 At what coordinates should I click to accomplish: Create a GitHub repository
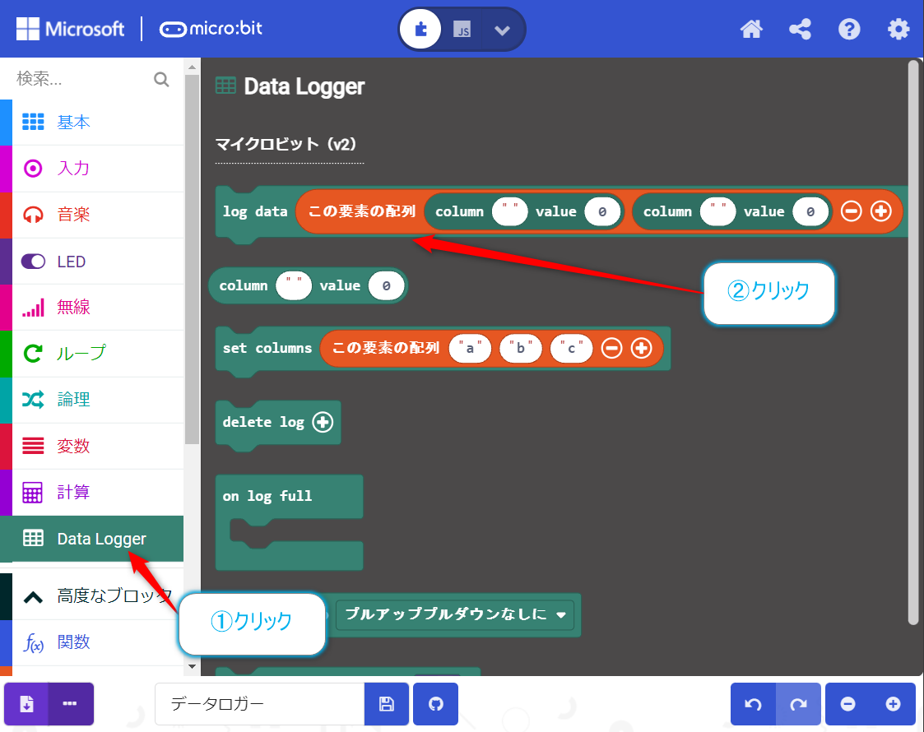coord(435,704)
